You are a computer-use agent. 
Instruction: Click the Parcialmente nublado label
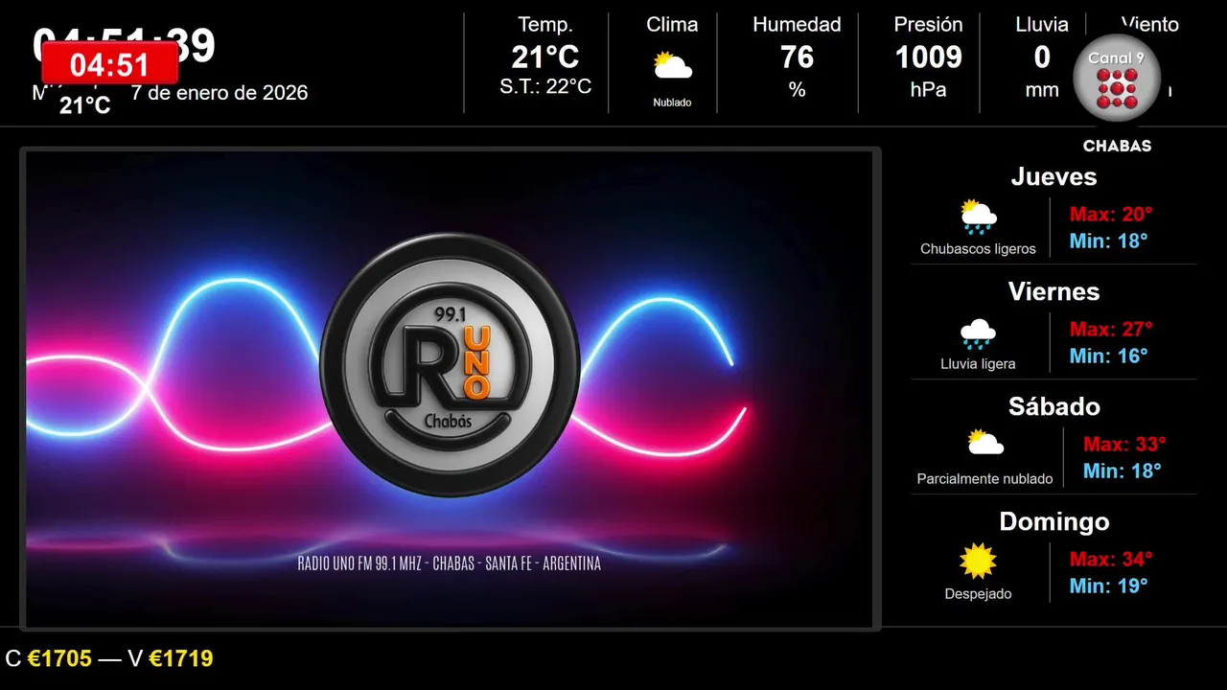click(x=984, y=479)
